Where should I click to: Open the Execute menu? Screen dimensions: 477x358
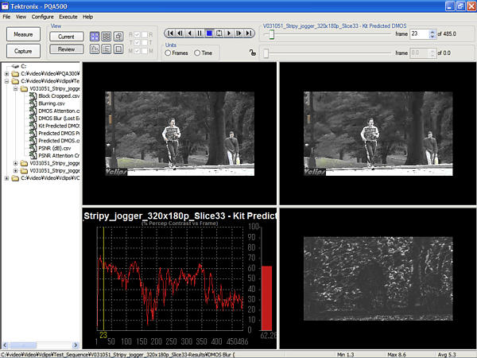68,16
